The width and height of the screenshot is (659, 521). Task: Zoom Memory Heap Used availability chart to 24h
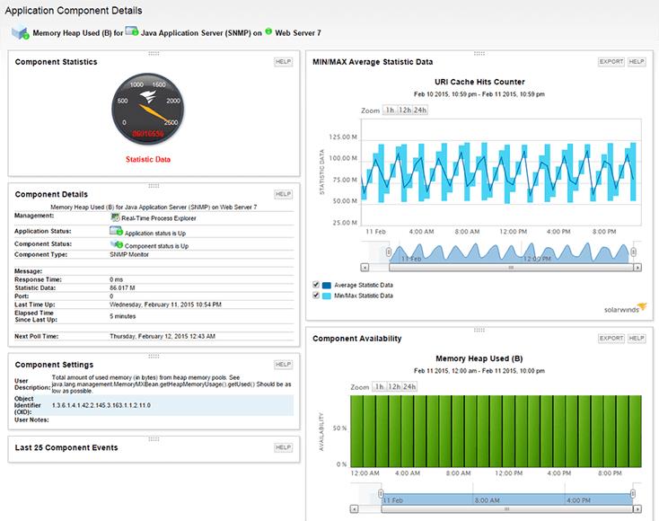[409, 387]
